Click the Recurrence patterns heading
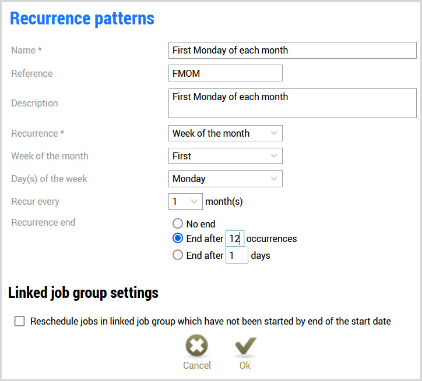Screen dimensions: 422x381 (82, 19)
